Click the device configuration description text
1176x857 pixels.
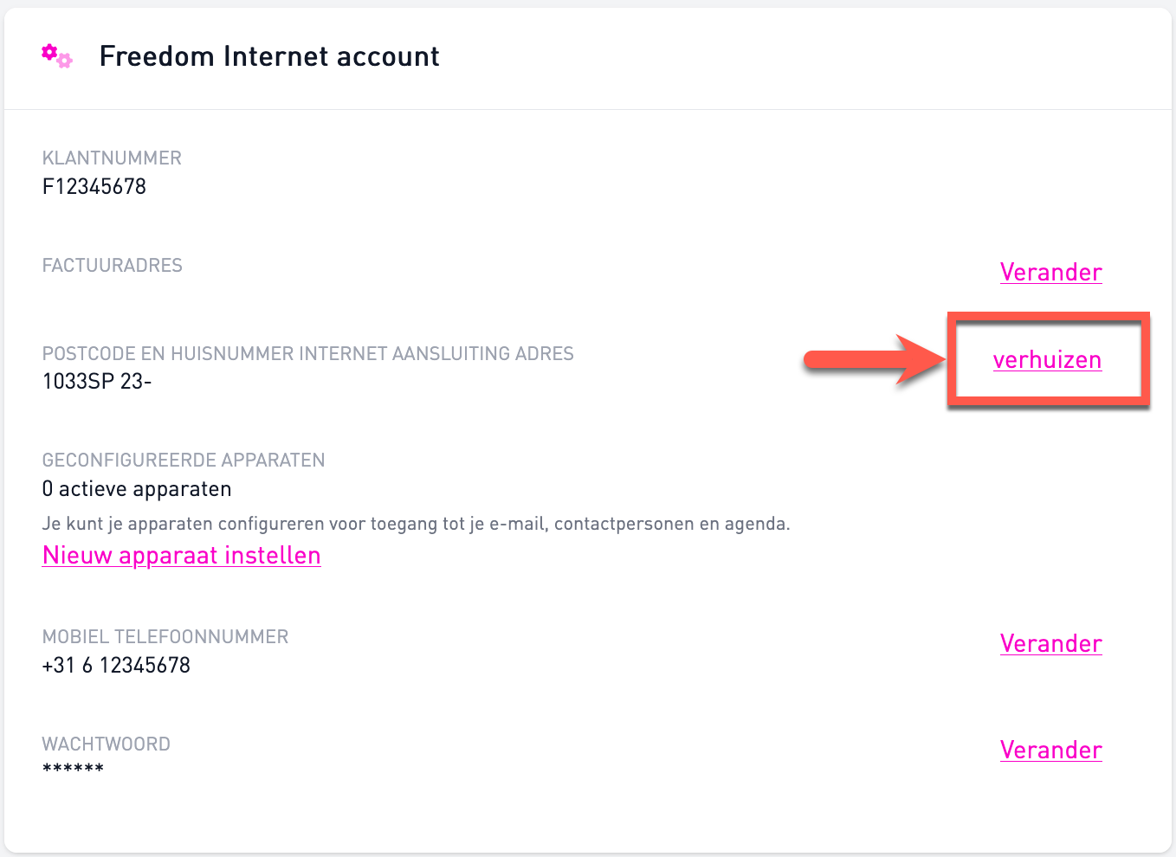[417, 524]
